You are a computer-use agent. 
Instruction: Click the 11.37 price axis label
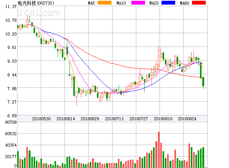click(11, 6)
